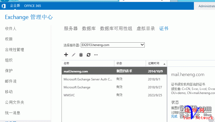The width and height of the screenshot is (215, 122).
Task: Click the 搁置的请求 status cell
Action: pyautogui.click(x=124, y=71)
